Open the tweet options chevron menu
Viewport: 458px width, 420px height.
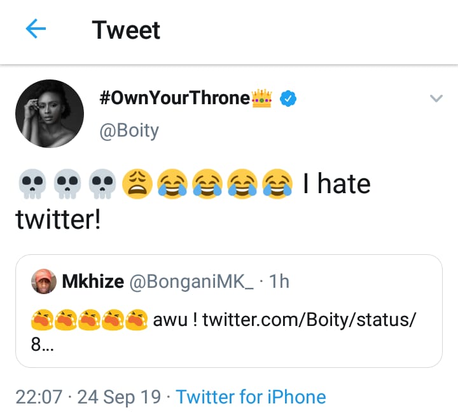(436, 98)
